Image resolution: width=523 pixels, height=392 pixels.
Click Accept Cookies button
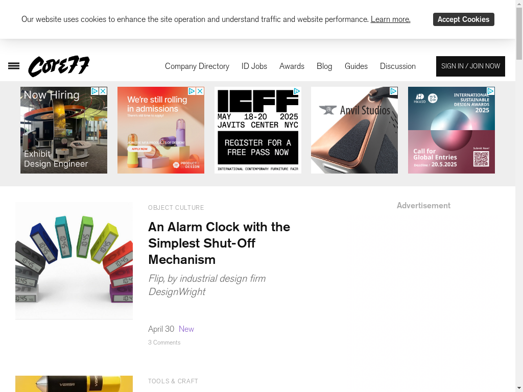(x=464, y=19)
